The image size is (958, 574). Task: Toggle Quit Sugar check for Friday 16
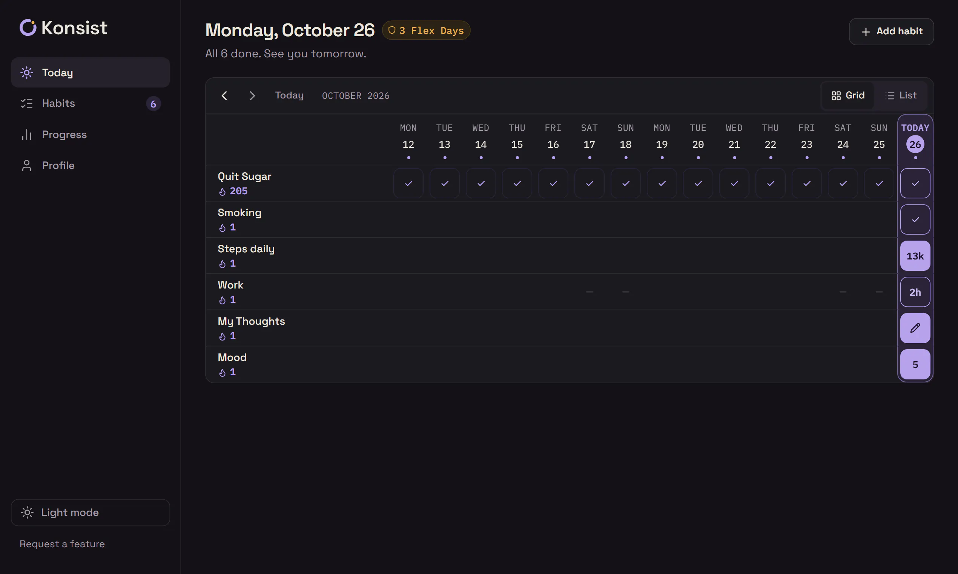point(553,183)
